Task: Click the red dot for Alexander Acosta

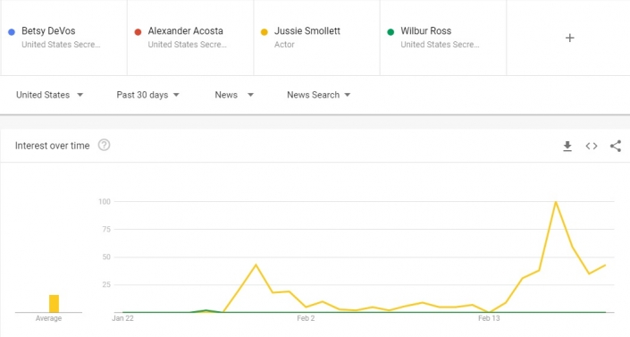Action: click(x=138, y=32)
